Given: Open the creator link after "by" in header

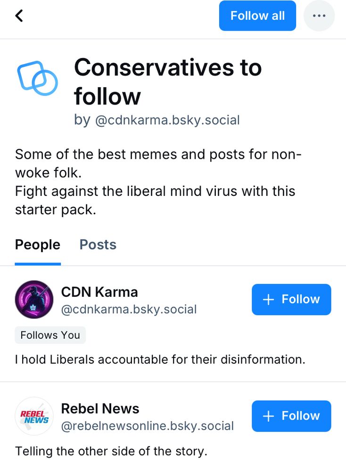Looking at the screenshot, I should tap(167, 121).
